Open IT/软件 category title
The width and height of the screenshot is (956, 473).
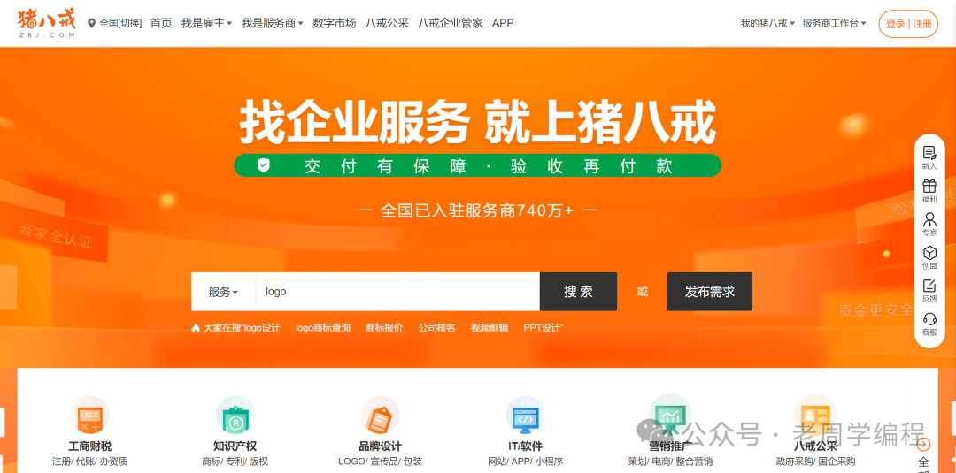pos(525,446)
